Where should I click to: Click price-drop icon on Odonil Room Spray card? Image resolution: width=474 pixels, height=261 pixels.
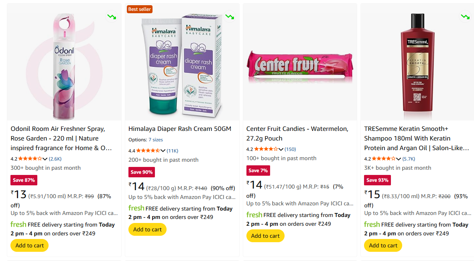(112, 17)
